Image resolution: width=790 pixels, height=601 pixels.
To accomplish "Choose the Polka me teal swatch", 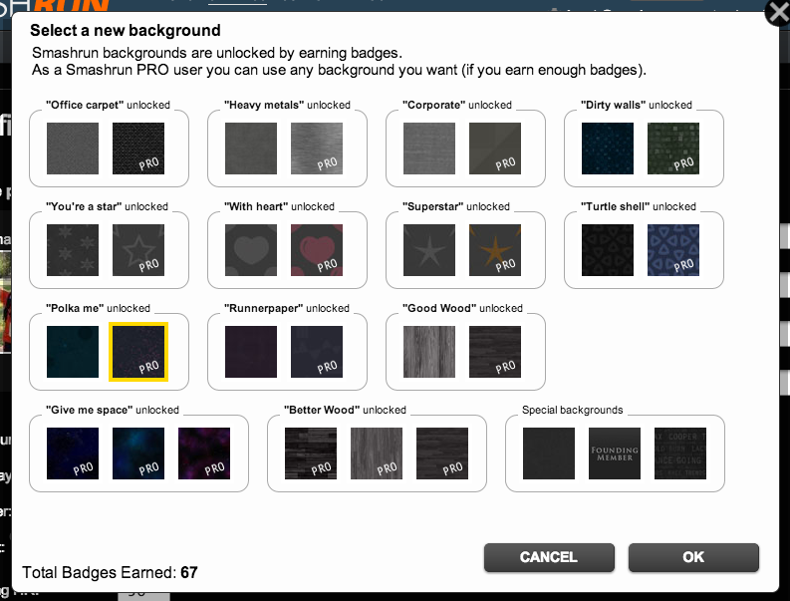I will pyautogui.click(x=73, y=352).
